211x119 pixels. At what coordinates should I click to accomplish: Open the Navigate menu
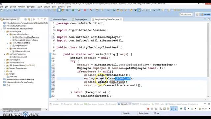pos(31,7)
